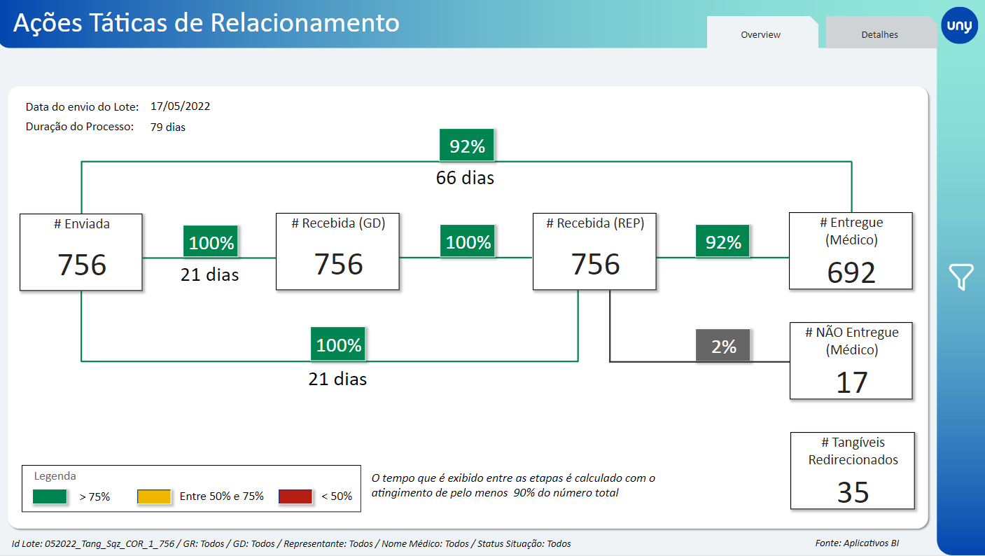The height and width of the screenshot is (556, 985).
Task: Open the funnel filter icon
Action: (x=961, y=277)
